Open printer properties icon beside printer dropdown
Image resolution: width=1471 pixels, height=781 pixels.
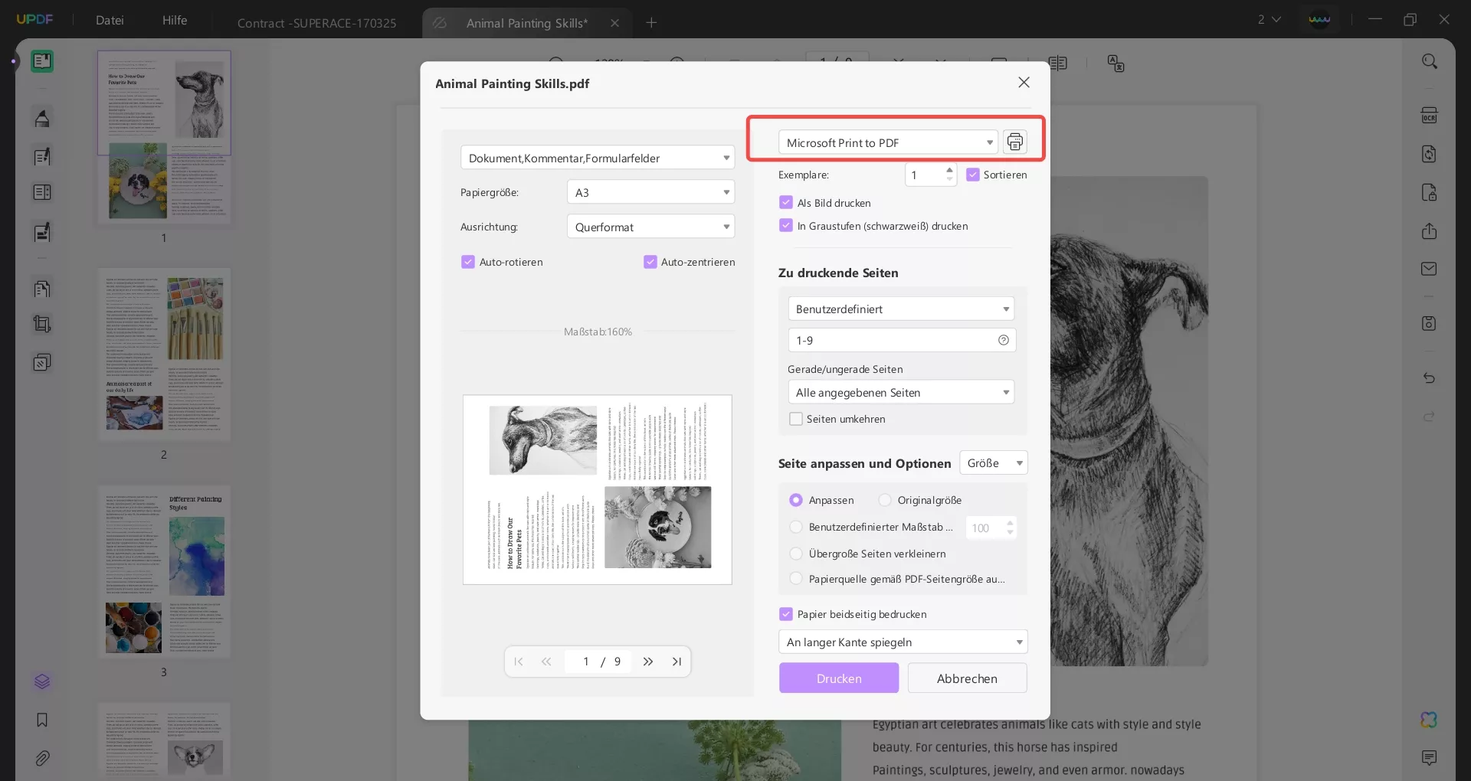(x=1014, y=142)
